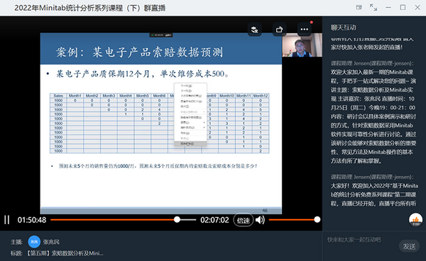Click the slide heading 案例：某电子产品索赔数据预测

140,52
